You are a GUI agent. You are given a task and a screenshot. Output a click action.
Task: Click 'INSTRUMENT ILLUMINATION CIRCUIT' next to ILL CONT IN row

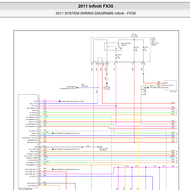[x=67, y=149]
